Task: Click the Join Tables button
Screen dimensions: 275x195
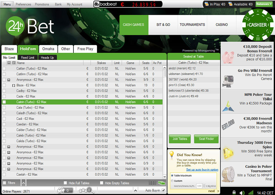Action: (180, 139)
